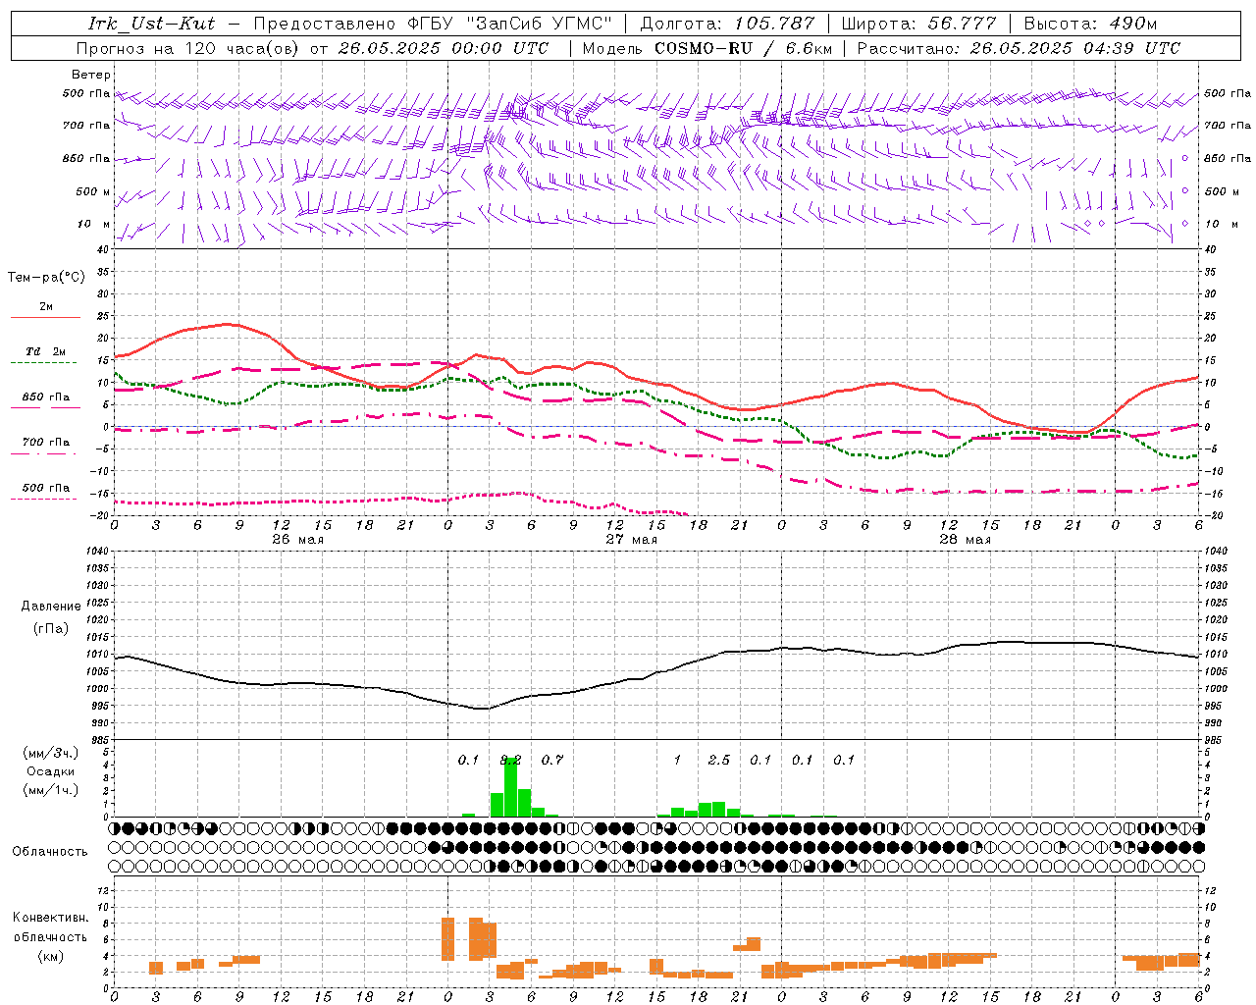Click the left-side 10 м wind level label
This screenshot has height=1005, width=1256.
click(93, 224)
